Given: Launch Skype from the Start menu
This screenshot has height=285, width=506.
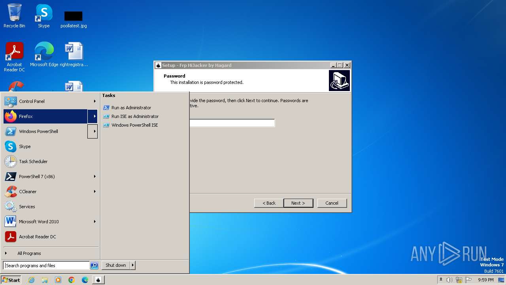Looking at the screenshot, I should [51, 146].
